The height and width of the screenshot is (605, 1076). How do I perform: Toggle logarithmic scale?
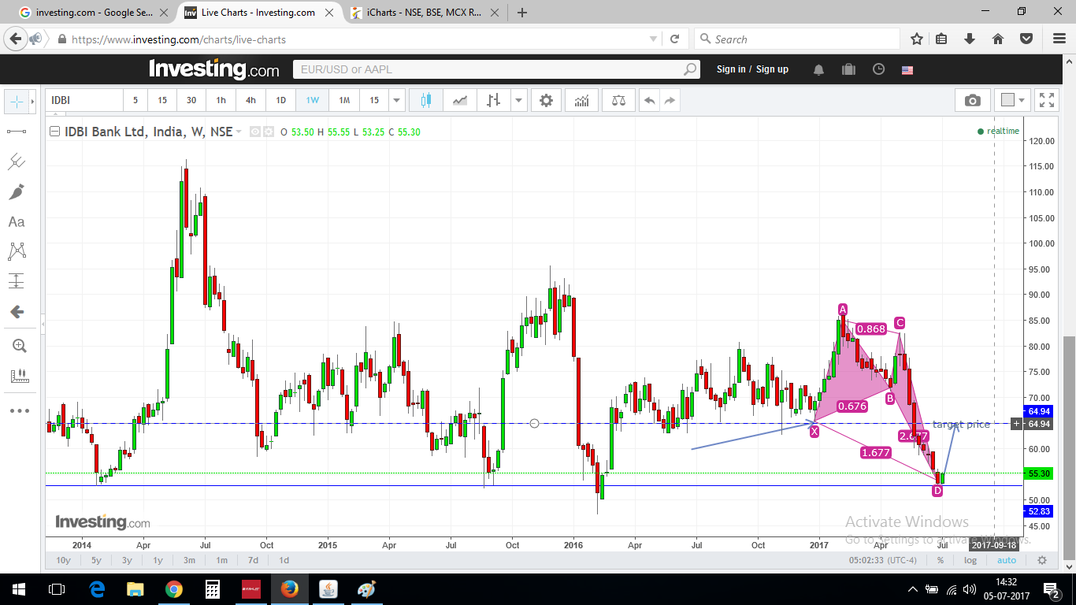[970, 560]
